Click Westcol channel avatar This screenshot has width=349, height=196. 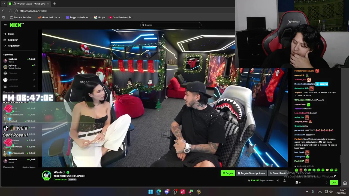[47, 175]
